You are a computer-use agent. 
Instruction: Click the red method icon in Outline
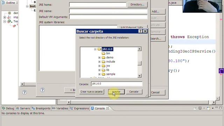point(14,26)
